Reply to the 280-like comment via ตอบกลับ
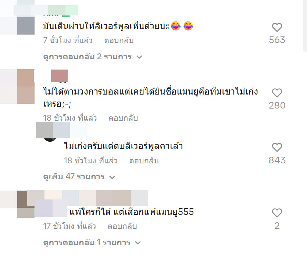Screen dimensions: 307x255 point(123,118)
